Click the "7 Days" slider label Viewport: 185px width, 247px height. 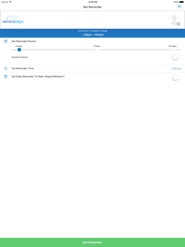click(x=96, y=46)
